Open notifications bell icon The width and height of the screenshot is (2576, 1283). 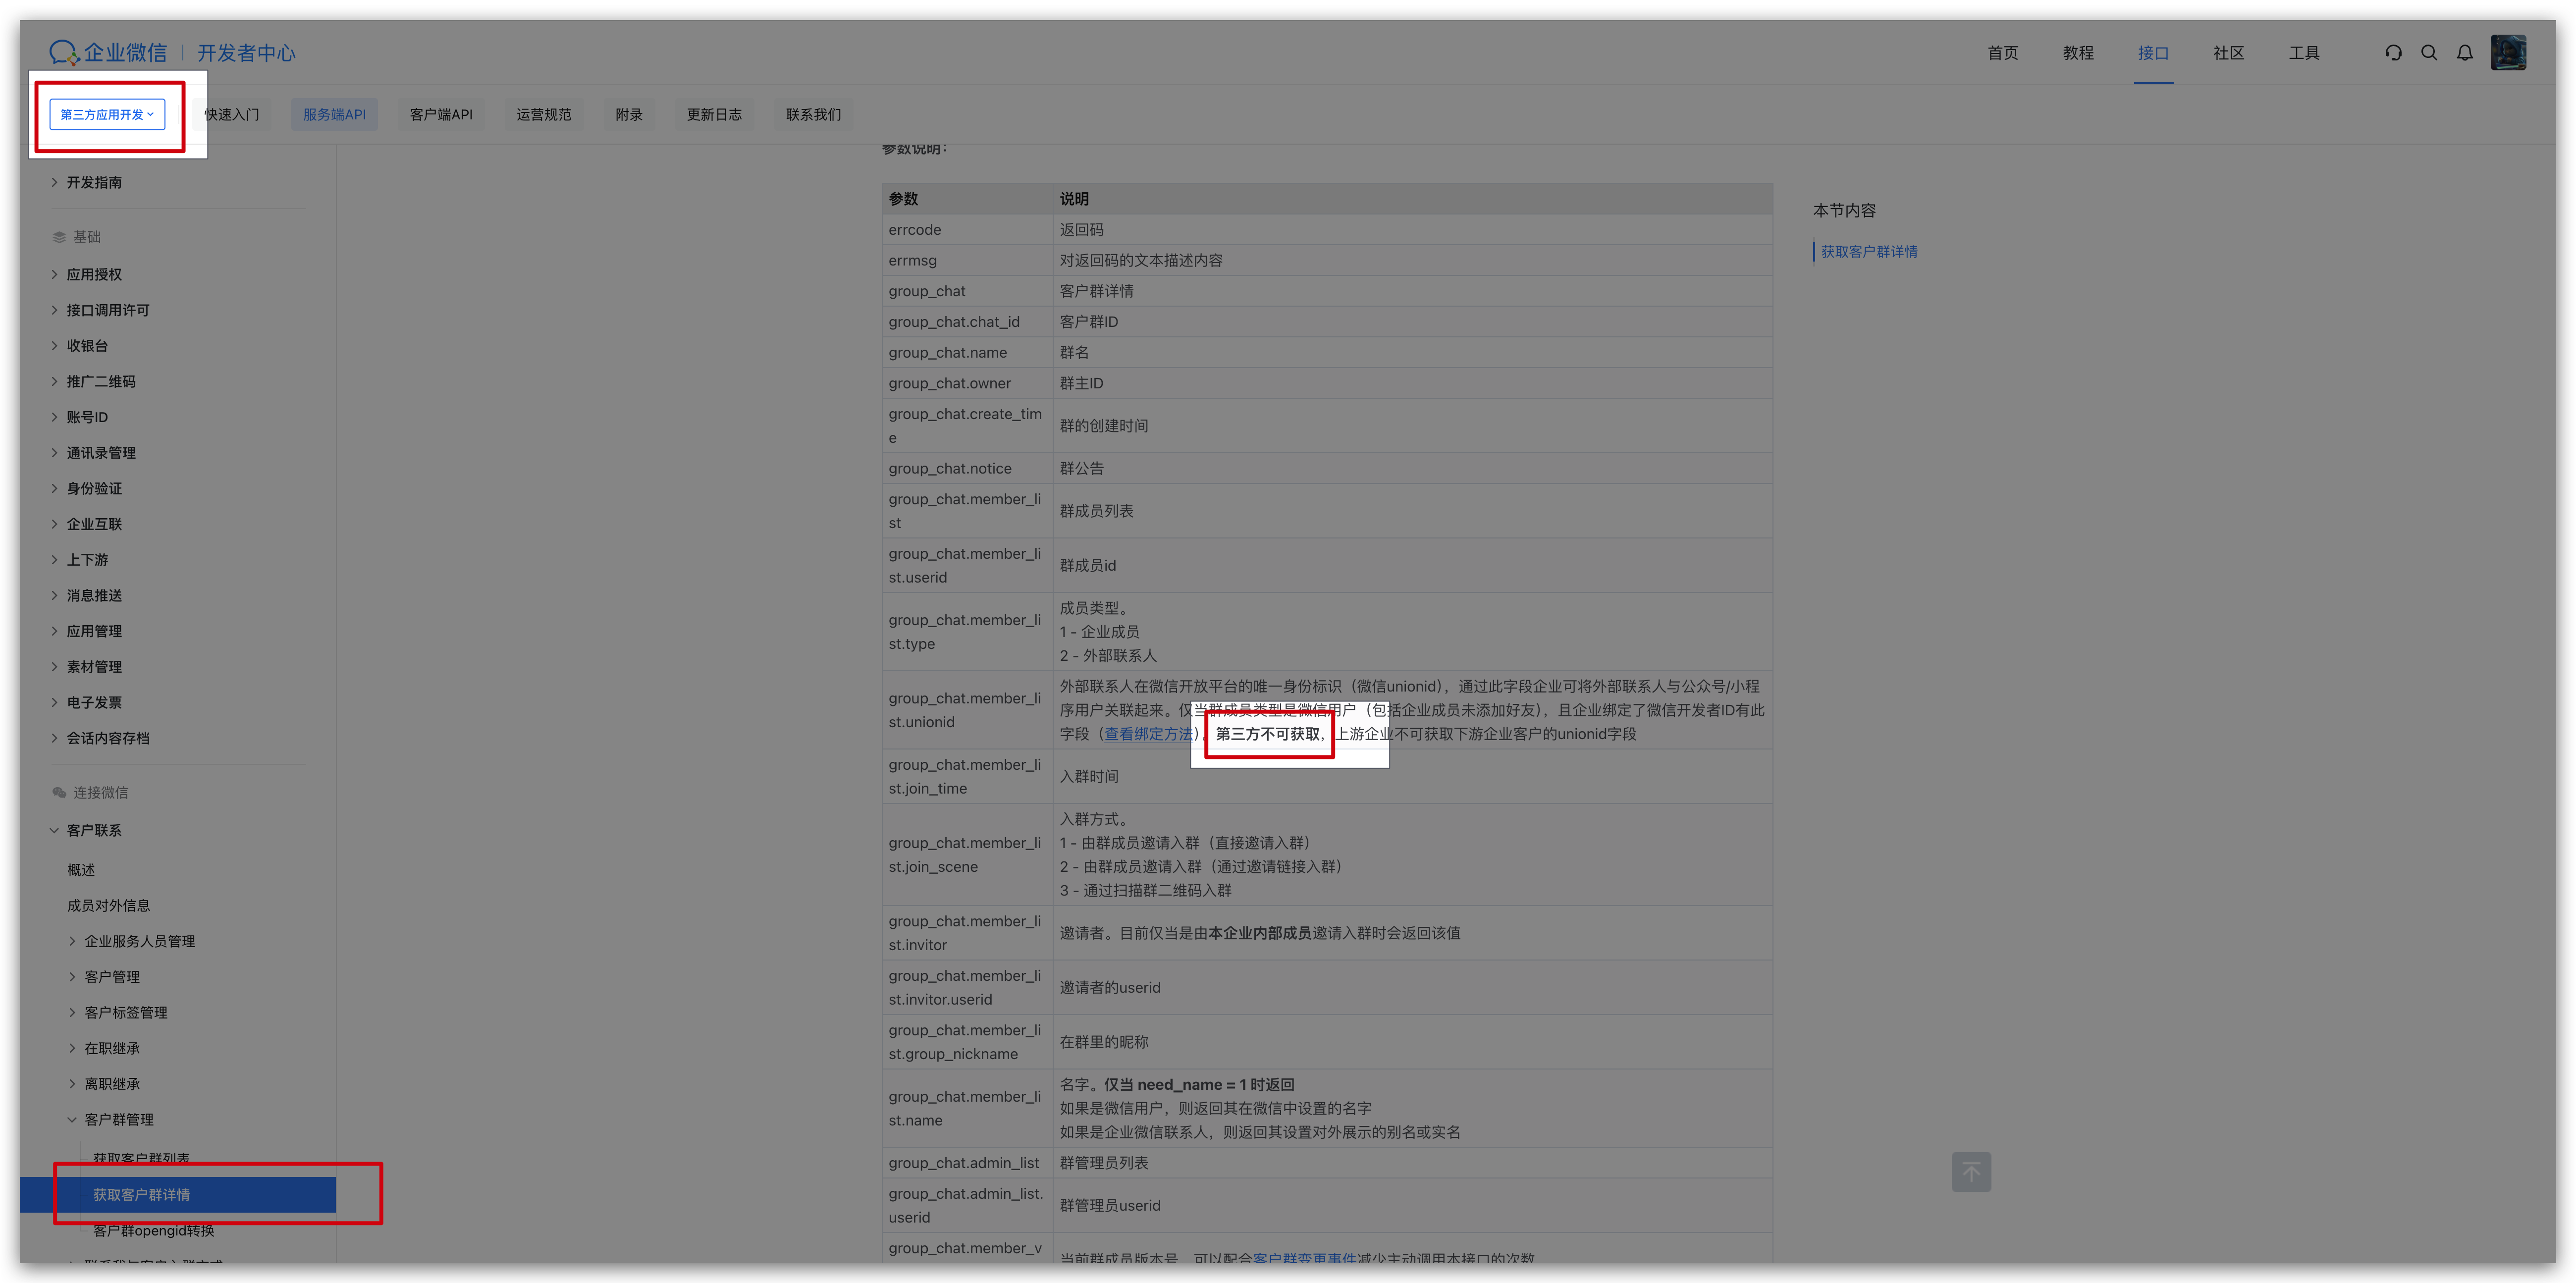click(x=2464, y=53)
